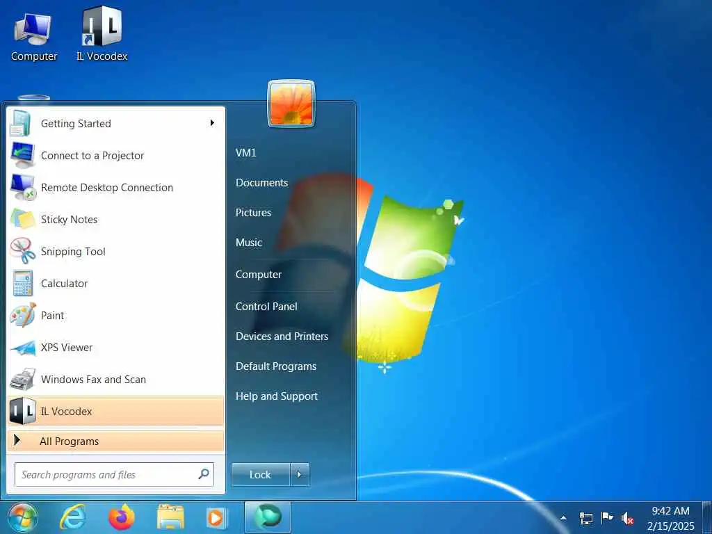The height and width of the screenshot is (534, 712).
Task: Click the network tray icon
Action: pyautogui.click(x=586, y=518)
